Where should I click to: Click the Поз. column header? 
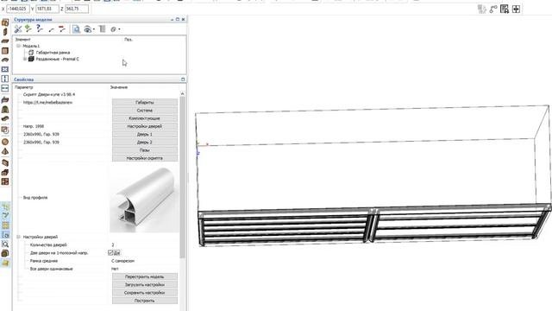point(129,40)
